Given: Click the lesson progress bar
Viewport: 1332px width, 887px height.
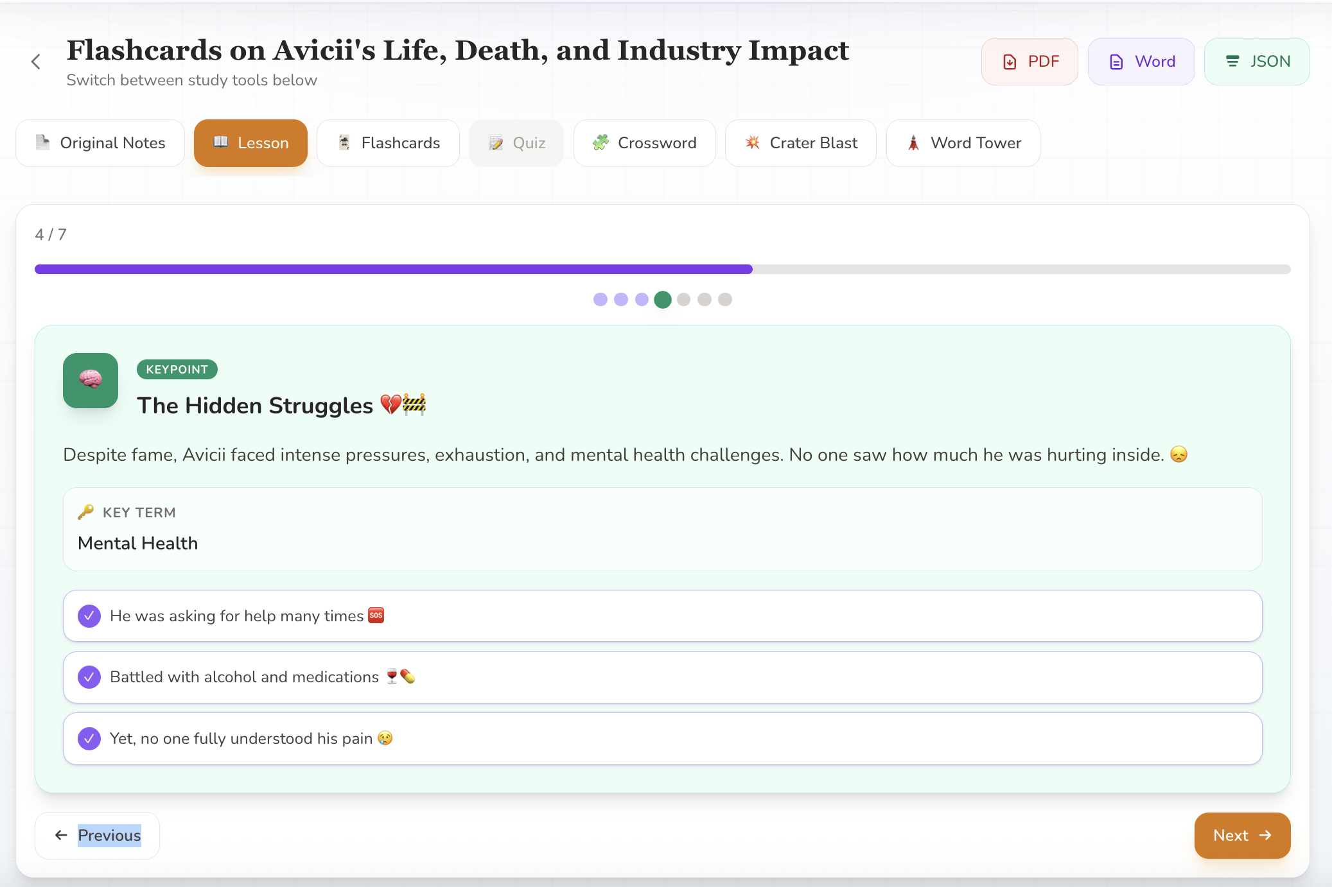Looking at the screenshot, I should 663,269.
